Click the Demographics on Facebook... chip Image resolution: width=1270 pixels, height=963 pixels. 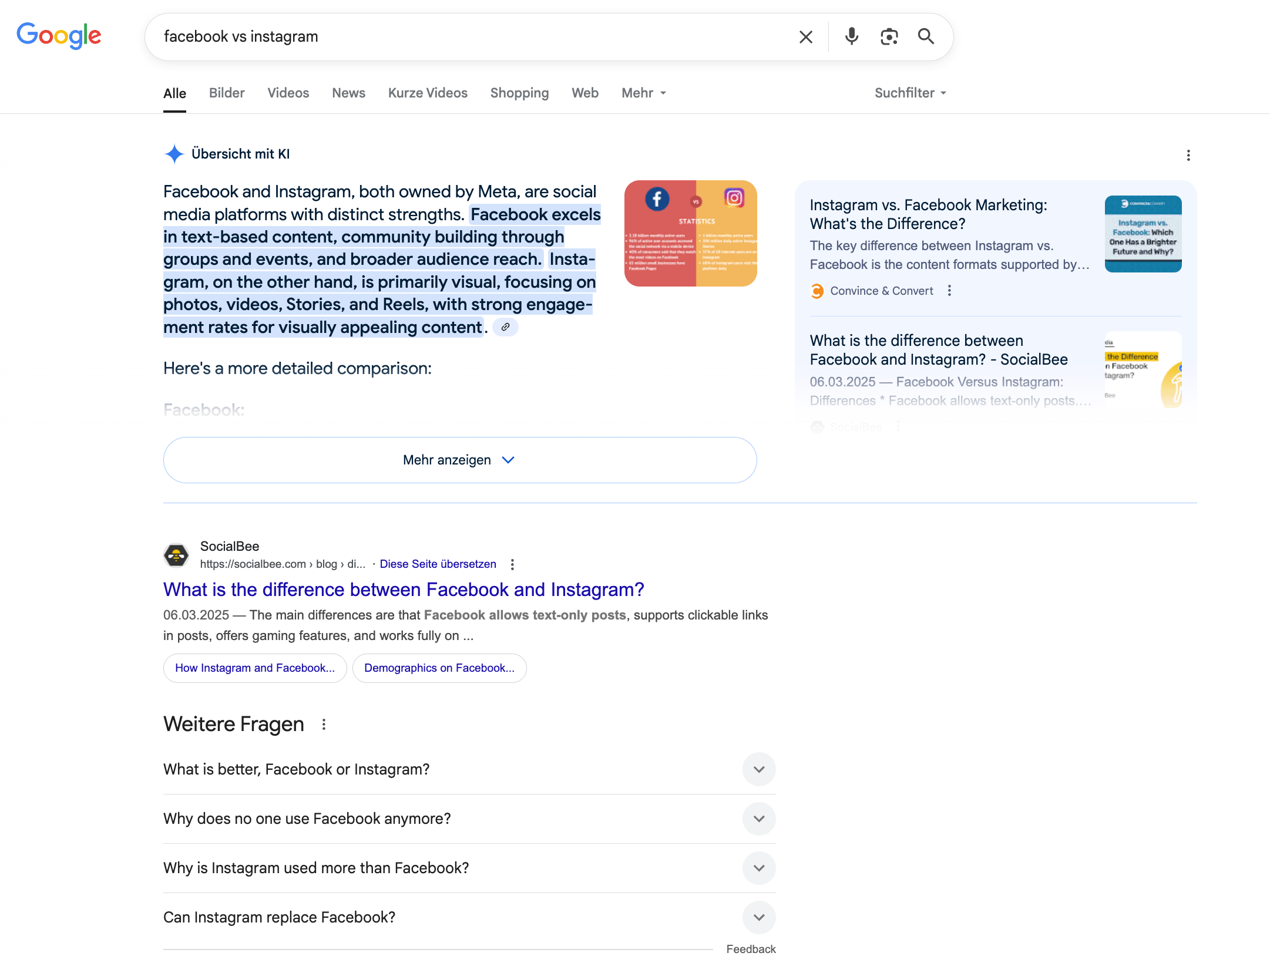click(439, 668)
